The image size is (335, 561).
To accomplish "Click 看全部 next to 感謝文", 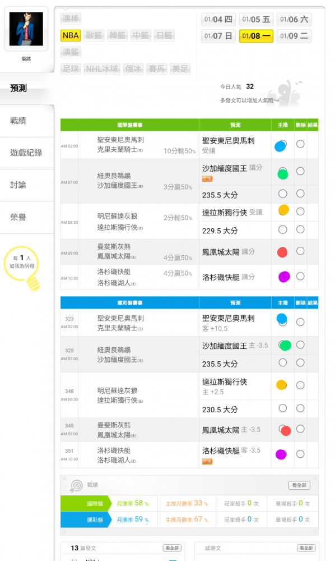I will pos(306,548).
